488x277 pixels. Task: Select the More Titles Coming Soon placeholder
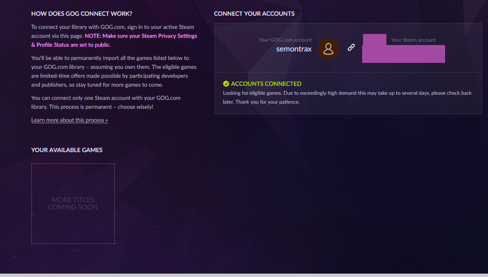[73, 204]
